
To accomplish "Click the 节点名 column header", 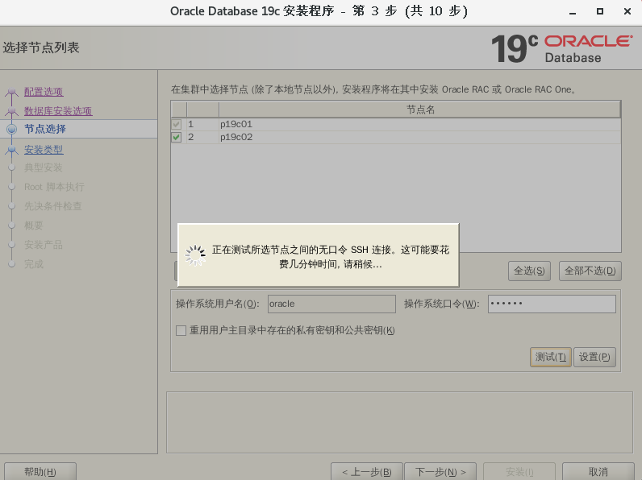I will [x=419, y=110].
